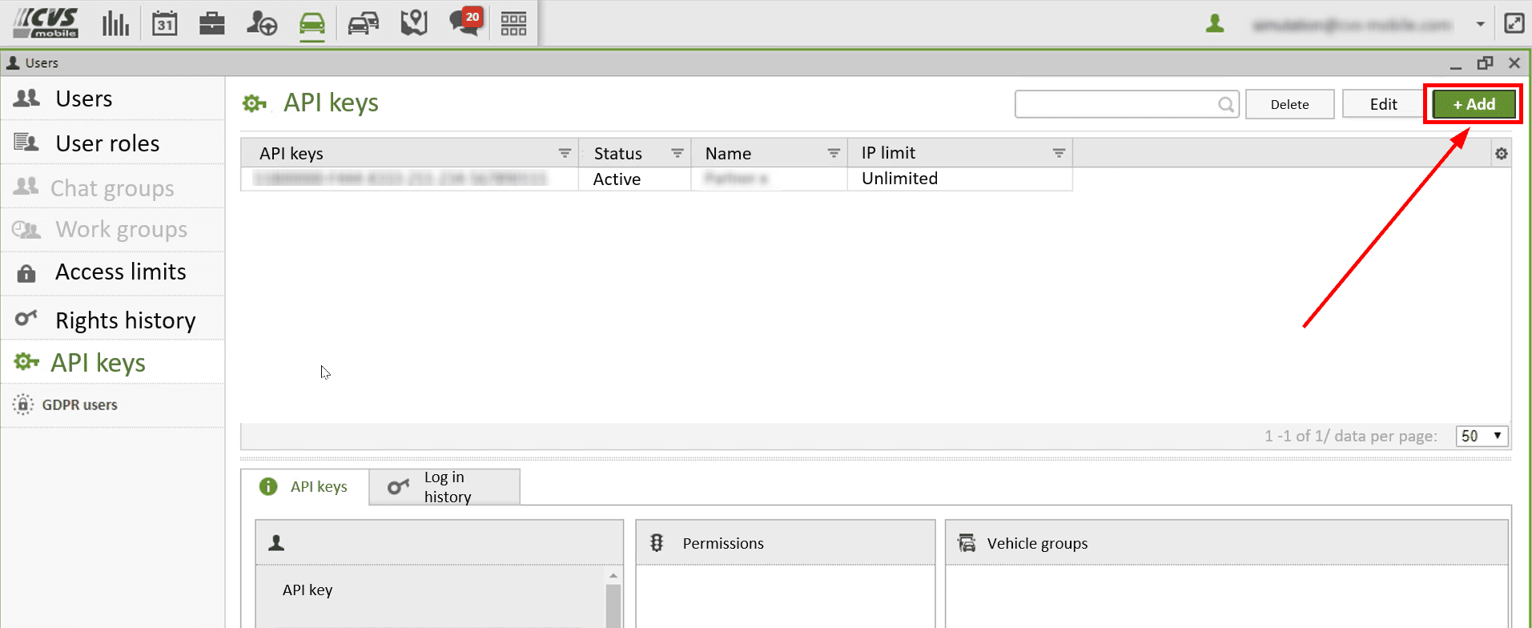Switch to the Log in history tab
The height and width of the screenshot is (628, 1532).
click(x=444, y=487)
